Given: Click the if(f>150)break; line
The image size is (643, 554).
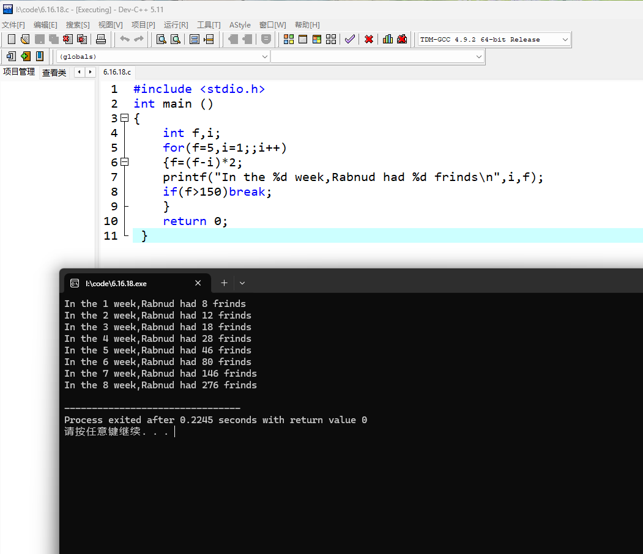Looking at the screenshot, I should 217,192.
